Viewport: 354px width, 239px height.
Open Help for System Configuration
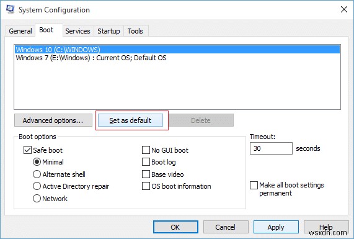[x=326, y=227]
